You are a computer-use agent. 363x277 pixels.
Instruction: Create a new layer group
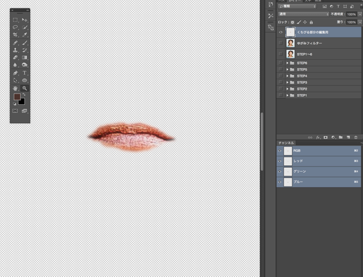(341, 138)
